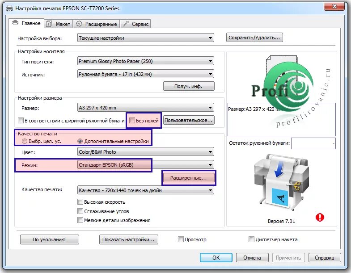Viewport: 351px width, 273px height.
Task: Click Получ. инф. button
Action: point(189,86)
